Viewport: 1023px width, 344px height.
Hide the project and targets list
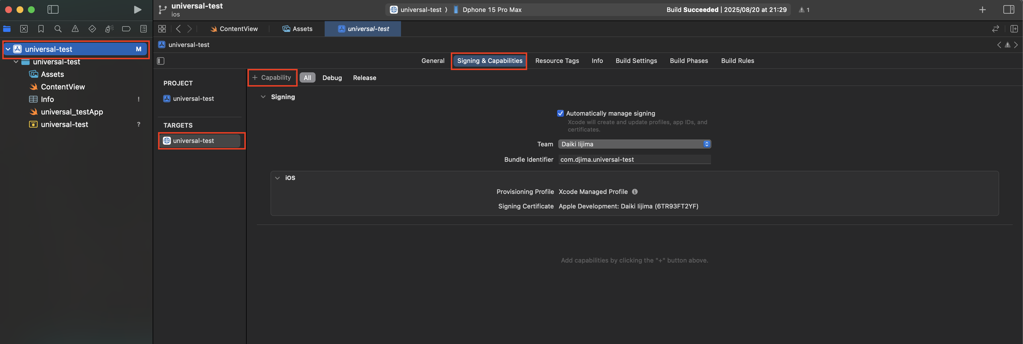click(x=161, y=61)
